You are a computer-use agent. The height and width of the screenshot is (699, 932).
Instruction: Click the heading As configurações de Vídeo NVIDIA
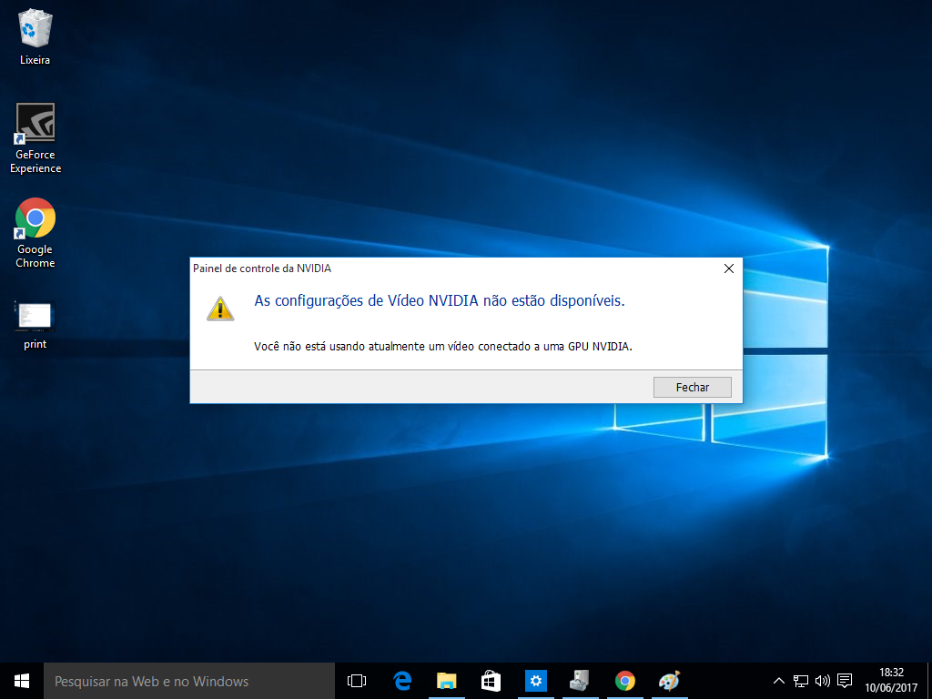coord(440,300)
